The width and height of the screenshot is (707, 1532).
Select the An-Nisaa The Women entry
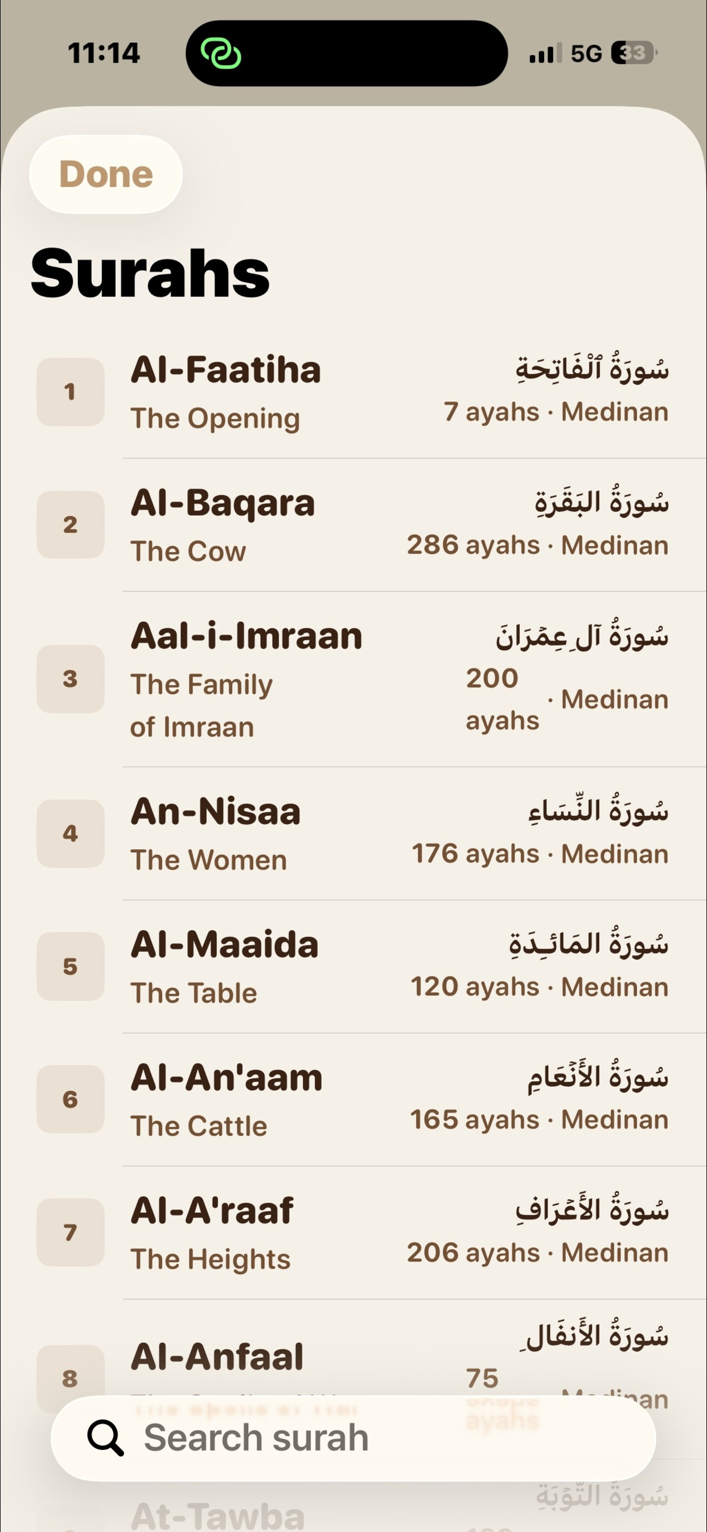[x=353, y=833]
